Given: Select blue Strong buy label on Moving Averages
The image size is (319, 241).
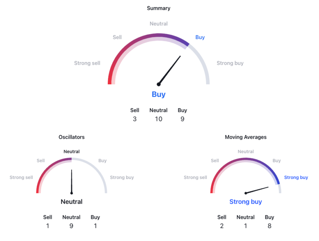Looking at the screenshot, I should pyautogui.click(x=296, y=177).
